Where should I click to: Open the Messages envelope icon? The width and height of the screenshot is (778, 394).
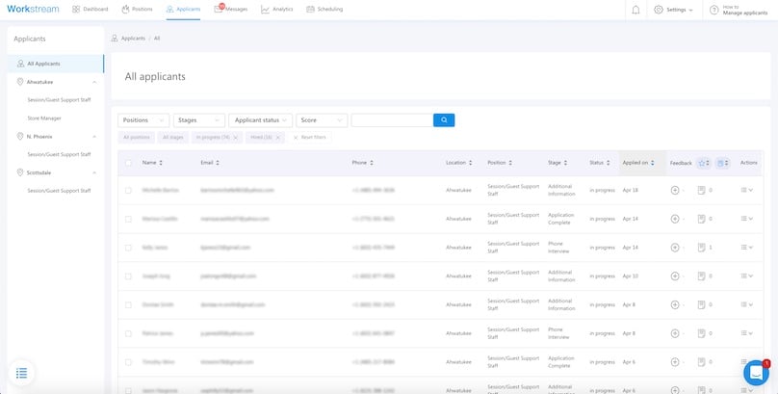point(219,10)
